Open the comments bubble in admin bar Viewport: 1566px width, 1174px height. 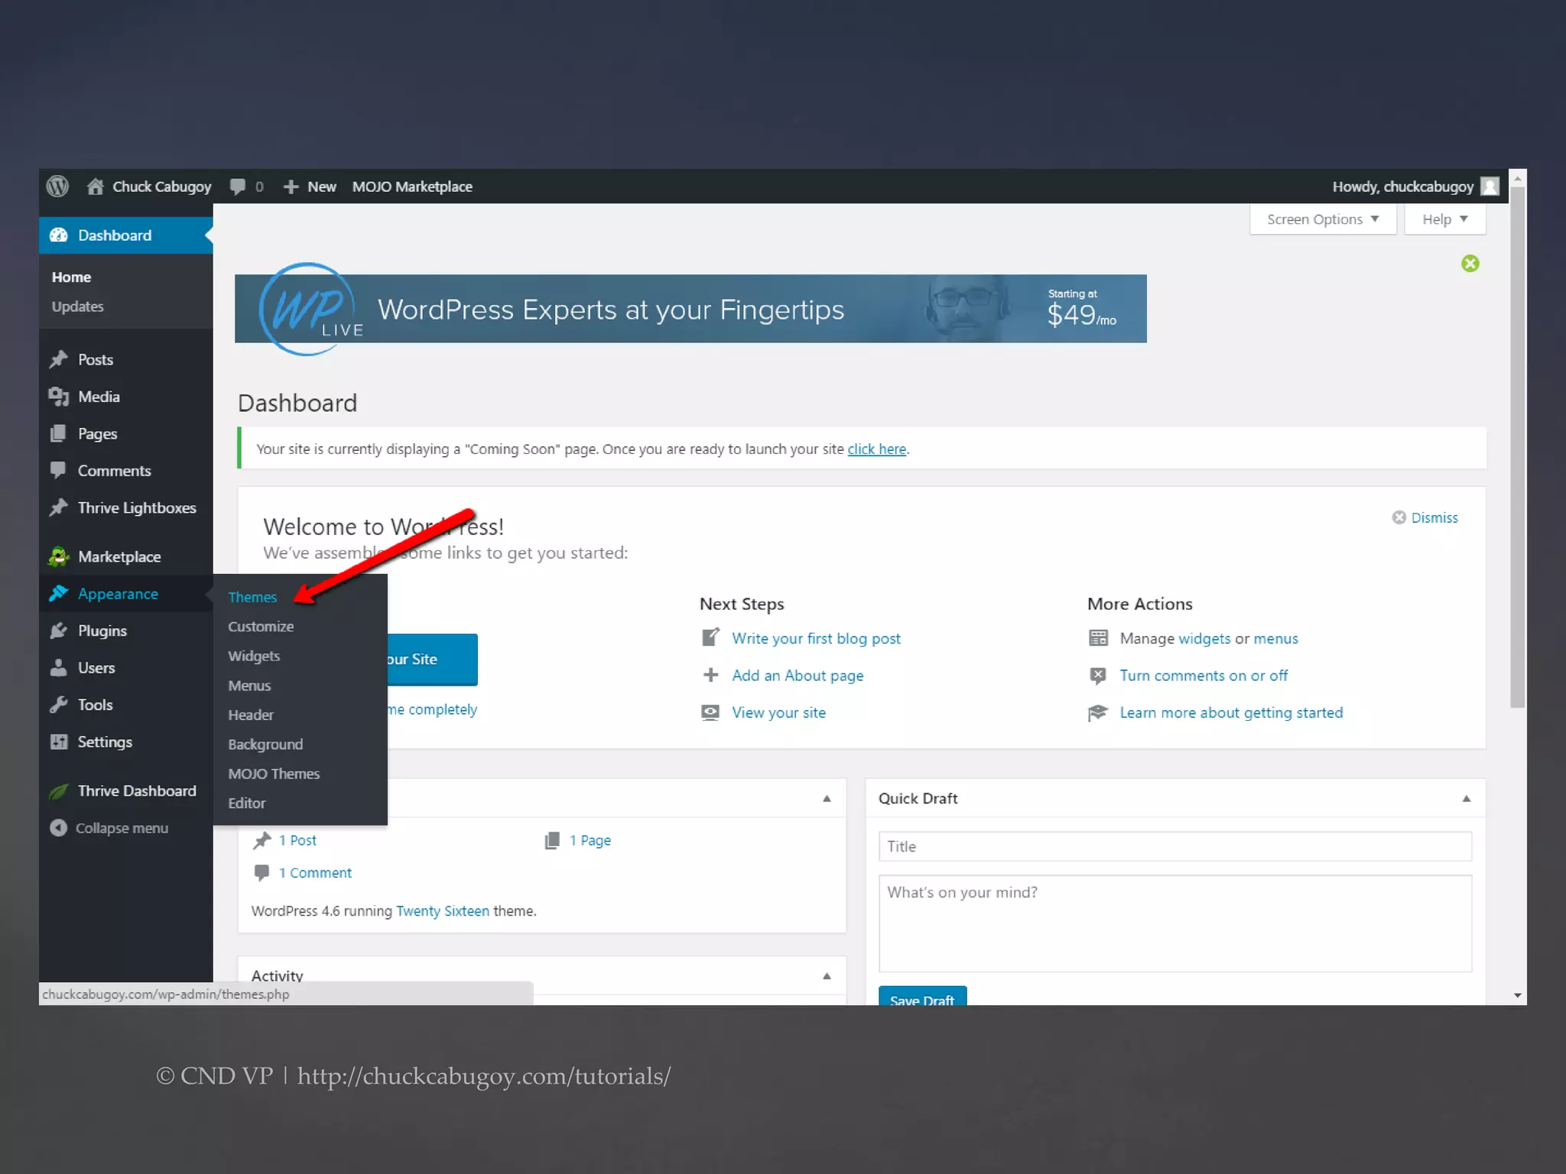tap(238, 186)
